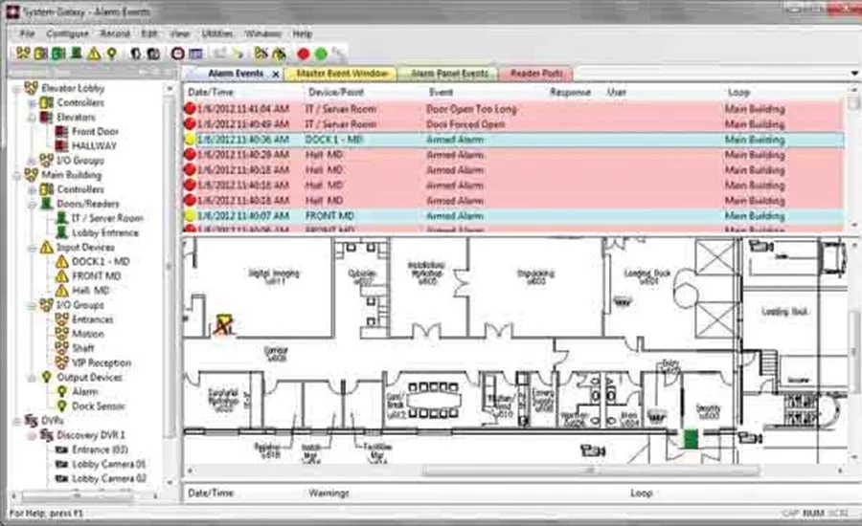Open the Record menu
This screenshot has height=526, width=862.
[x=114, y=34]
